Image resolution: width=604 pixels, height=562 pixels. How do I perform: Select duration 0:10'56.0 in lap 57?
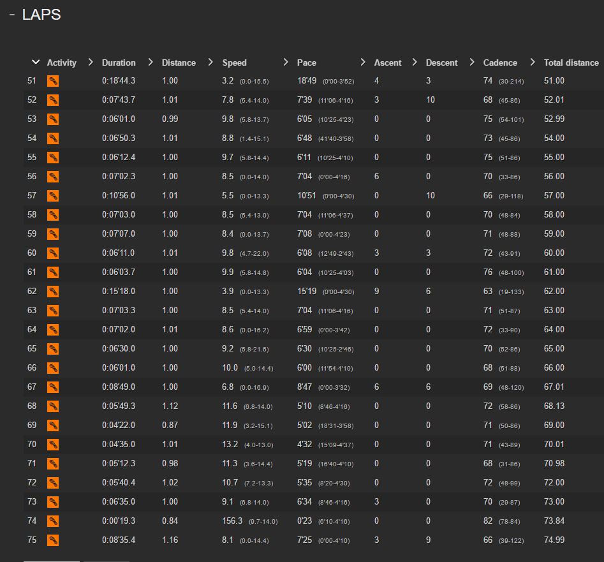[x=119, y=196]
